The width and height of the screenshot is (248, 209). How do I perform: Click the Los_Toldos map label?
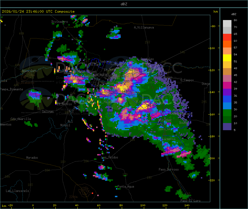point(110,157)
